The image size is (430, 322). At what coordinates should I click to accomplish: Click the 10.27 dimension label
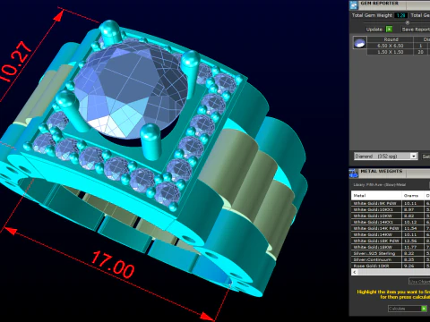coord(15,62)
